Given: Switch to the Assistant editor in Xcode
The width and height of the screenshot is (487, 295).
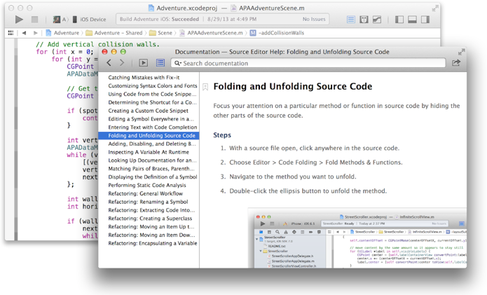Looking at the screenshot, I should point(364,19).
